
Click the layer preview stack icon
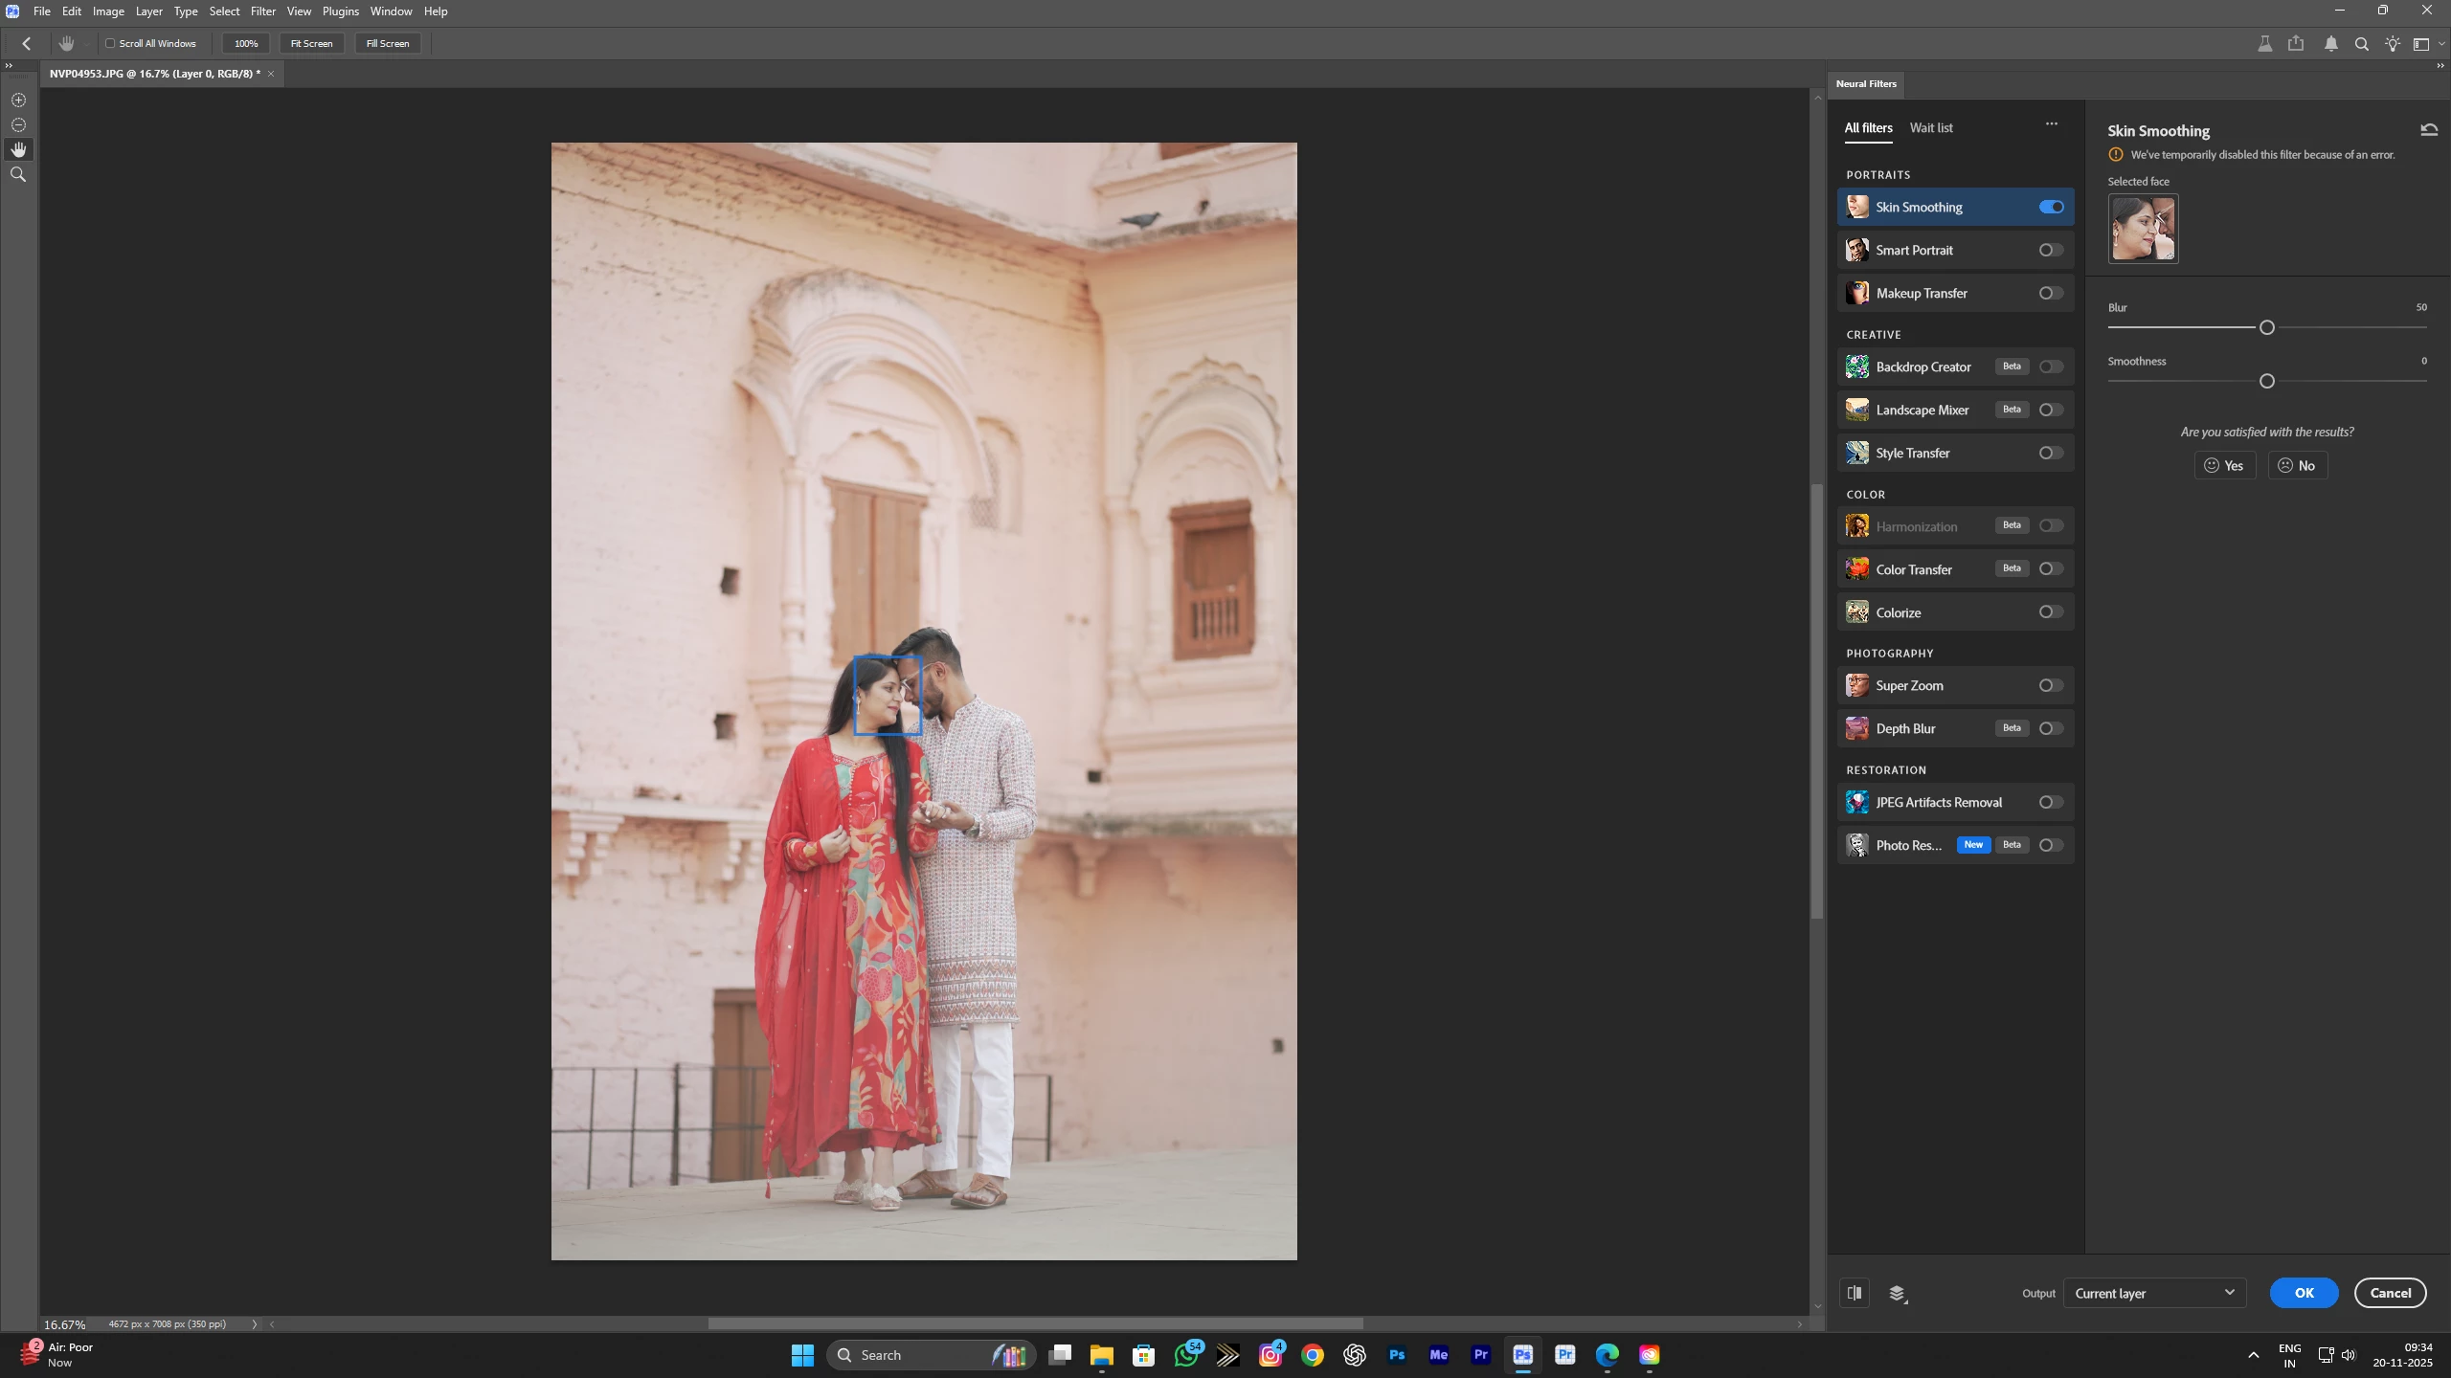click(1898, 1294)
